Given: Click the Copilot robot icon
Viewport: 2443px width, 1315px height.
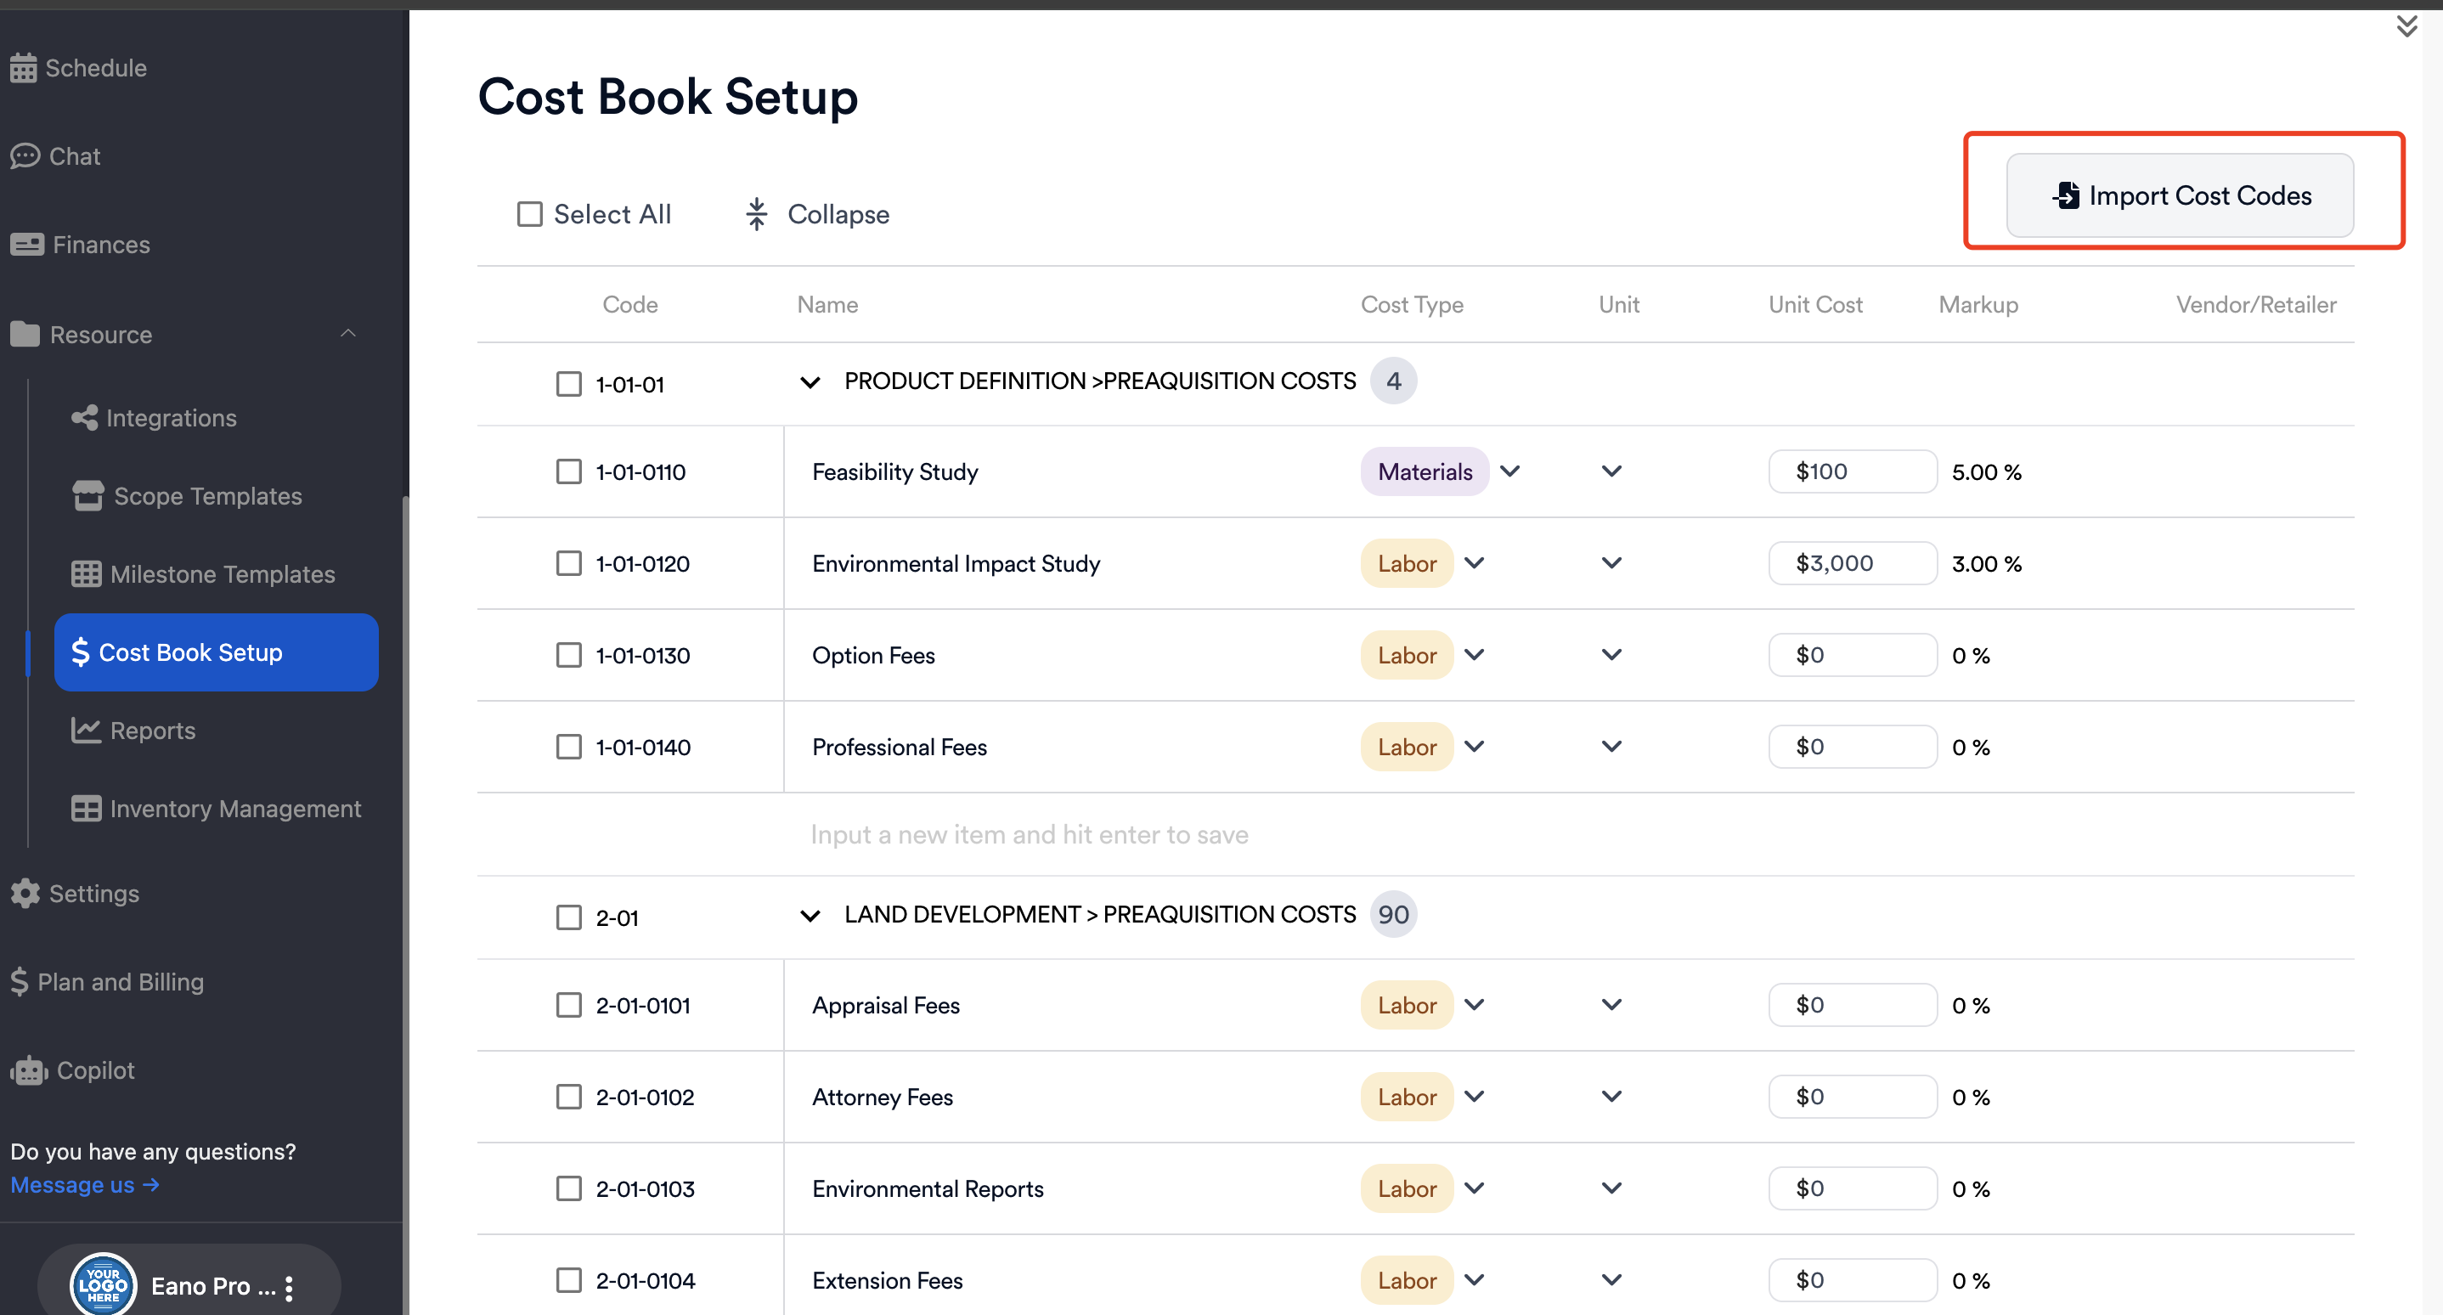Looking at the screenshot, I should coord(30,1070).
